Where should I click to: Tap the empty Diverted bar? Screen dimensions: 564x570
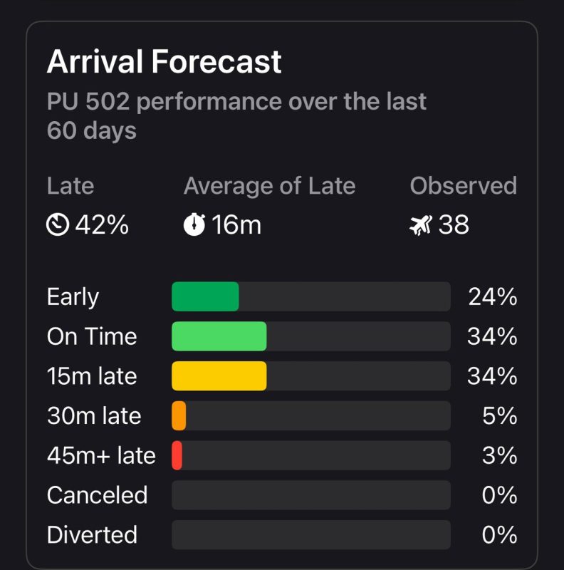[x=311, y=535]
